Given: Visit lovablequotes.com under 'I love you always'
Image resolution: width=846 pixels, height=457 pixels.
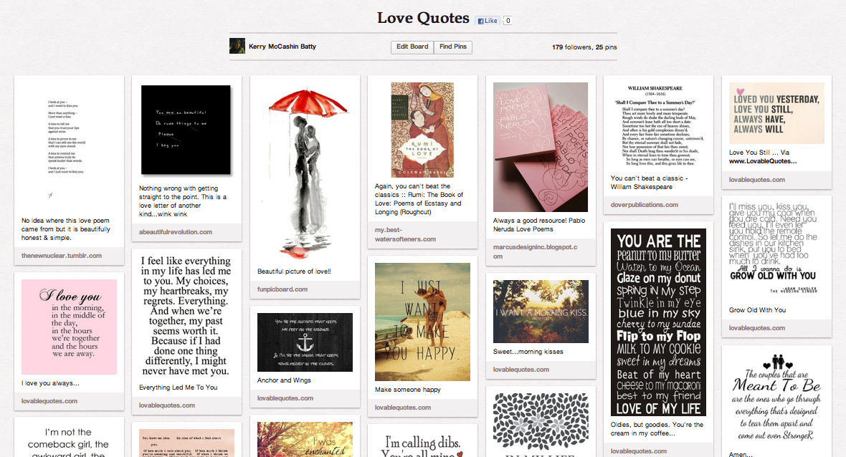Looking at the screenshot, I should tap(49, 401).
